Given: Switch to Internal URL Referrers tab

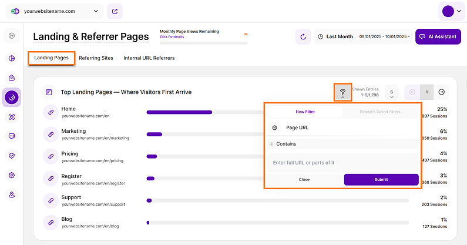Looking at the screenshot, I should pyautogui.click(x=149, y=58).
